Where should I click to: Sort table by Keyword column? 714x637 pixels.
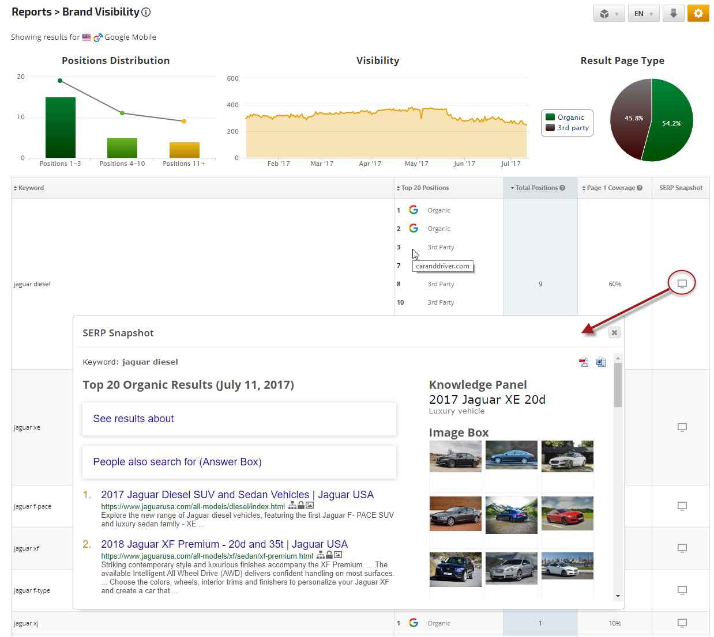coord(31,188)
